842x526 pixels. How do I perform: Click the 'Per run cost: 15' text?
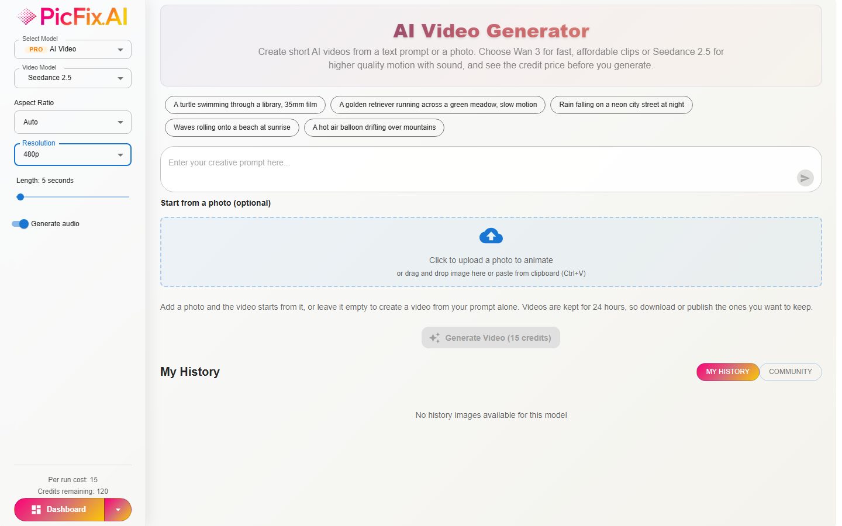point(73,480)
